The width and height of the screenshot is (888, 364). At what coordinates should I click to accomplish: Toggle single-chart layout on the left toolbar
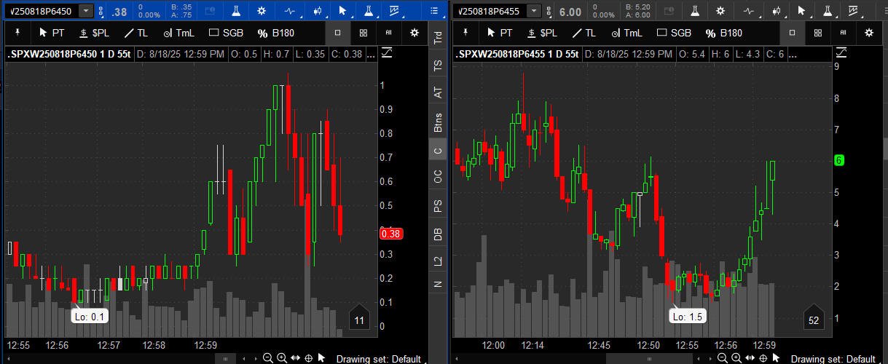click(x=337, y=33)
